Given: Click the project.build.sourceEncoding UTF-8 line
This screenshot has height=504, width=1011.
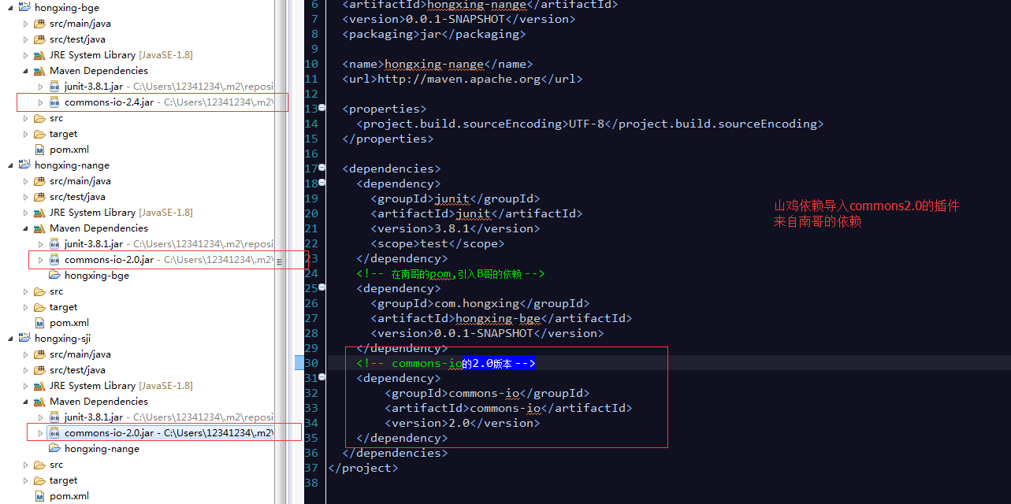Looking at the screenshot, I should point(589,124).
